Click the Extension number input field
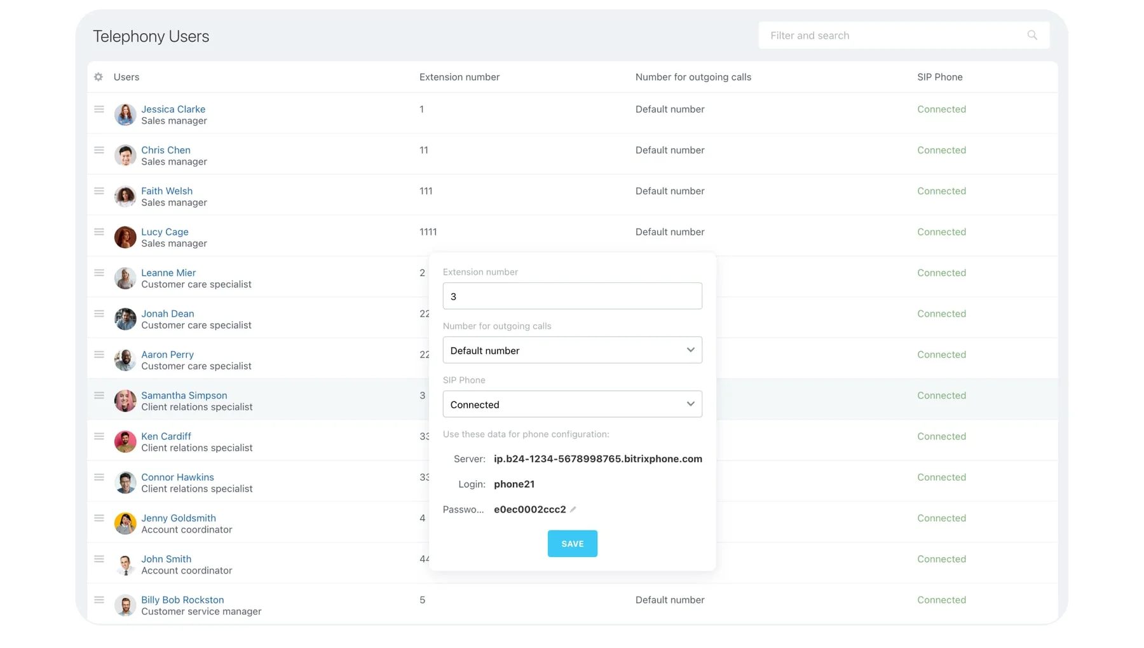The width and height of the screenshot is (1144, 648). coord(572,296)
